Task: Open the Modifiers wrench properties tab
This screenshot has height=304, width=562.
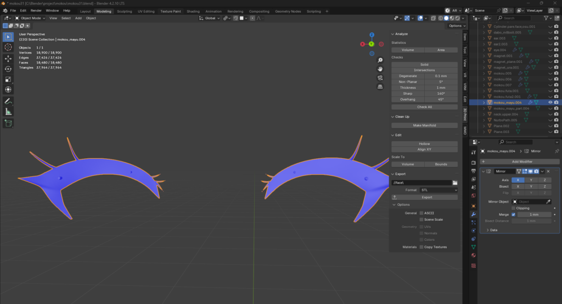Action: 473,214
